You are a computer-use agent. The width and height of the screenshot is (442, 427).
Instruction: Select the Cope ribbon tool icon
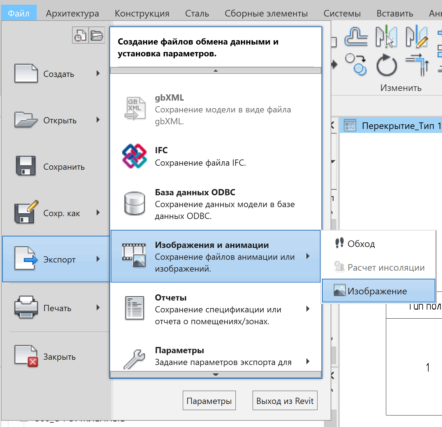point(356,37)
